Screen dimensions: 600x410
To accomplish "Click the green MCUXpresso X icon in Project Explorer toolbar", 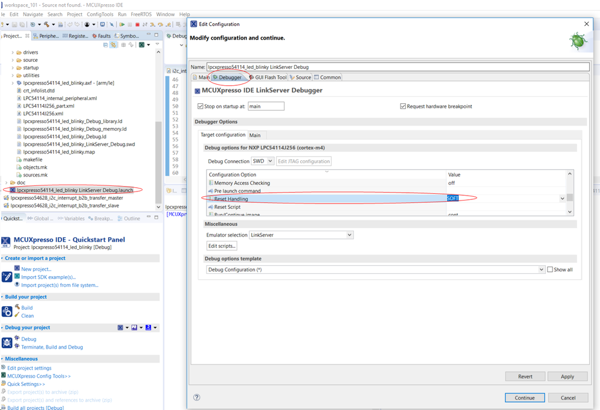I will click(142, 45).
